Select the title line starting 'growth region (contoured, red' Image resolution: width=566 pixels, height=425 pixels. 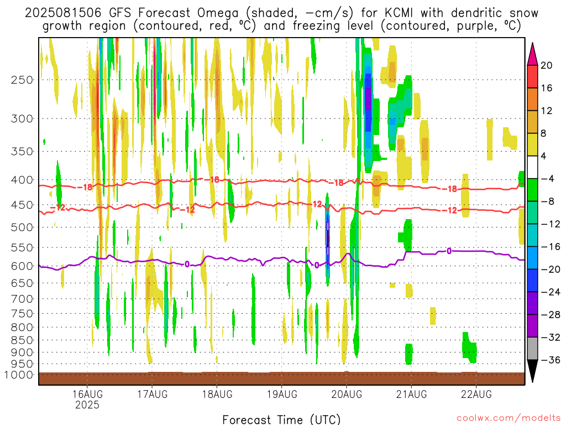(x=281, y=26)
